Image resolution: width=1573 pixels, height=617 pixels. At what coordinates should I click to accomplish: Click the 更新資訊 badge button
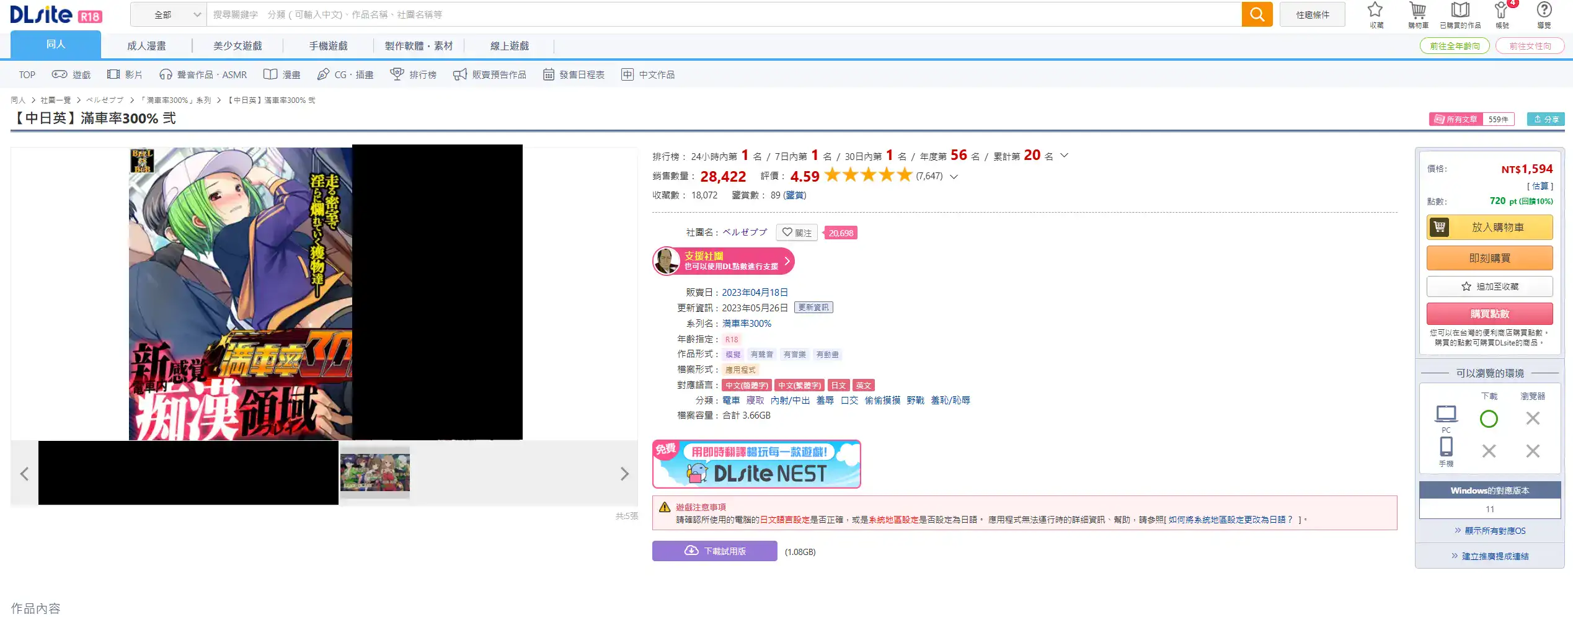pos(813,308)
